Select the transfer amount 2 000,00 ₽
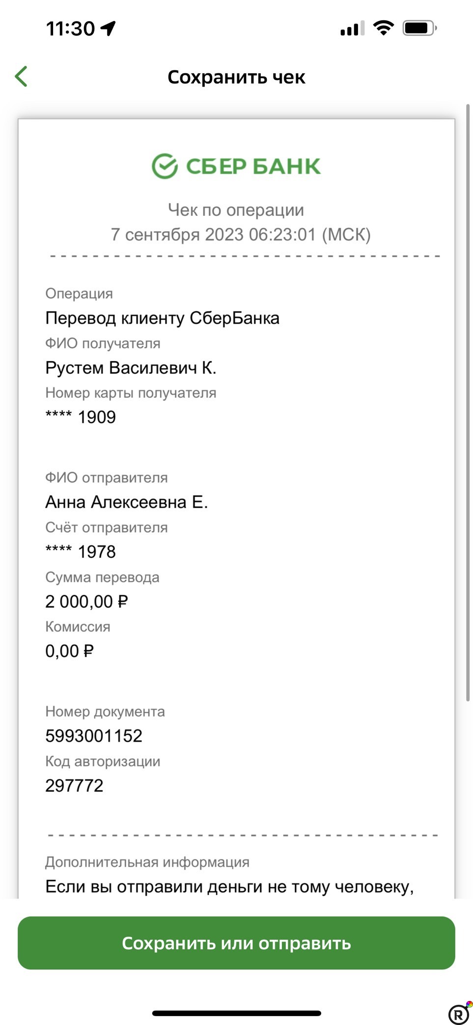 [86, 601]
